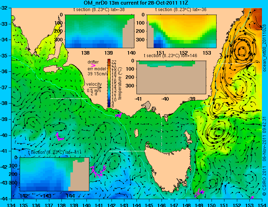Screen dimensions: 268x207
Task: Click the '8' value on the temperature scale
Action: [113, 106]
